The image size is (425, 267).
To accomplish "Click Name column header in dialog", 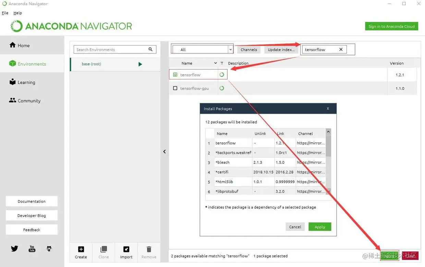I will pyautogui.click(x=222, y=133).
